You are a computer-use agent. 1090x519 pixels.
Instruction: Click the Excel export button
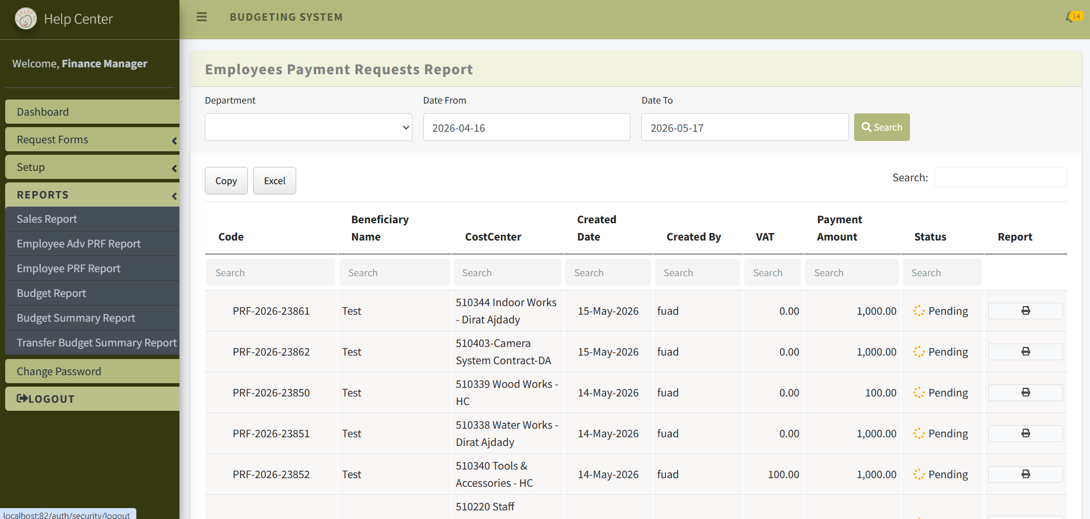click(274, 181)
